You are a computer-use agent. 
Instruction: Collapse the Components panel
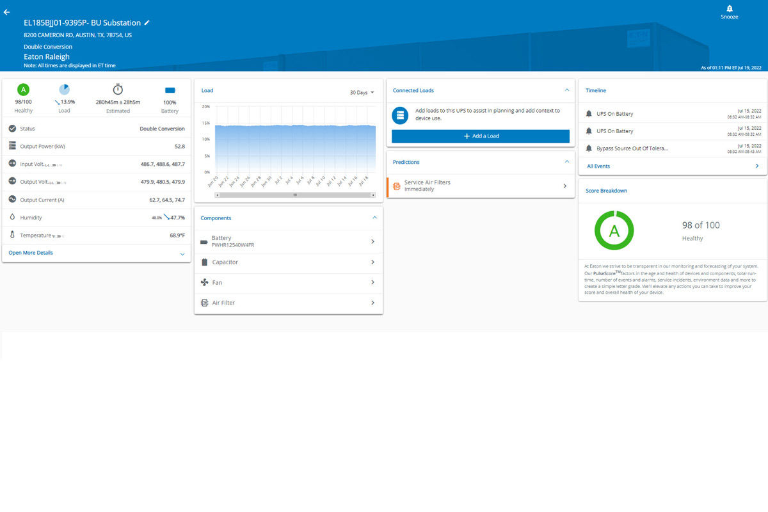[374, 218]
